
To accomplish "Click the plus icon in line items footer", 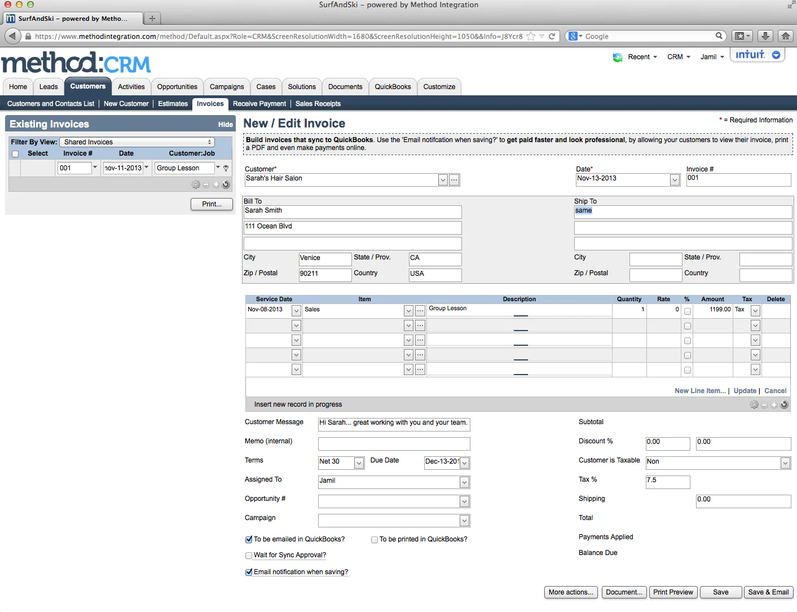I will (x=774, y=404).
